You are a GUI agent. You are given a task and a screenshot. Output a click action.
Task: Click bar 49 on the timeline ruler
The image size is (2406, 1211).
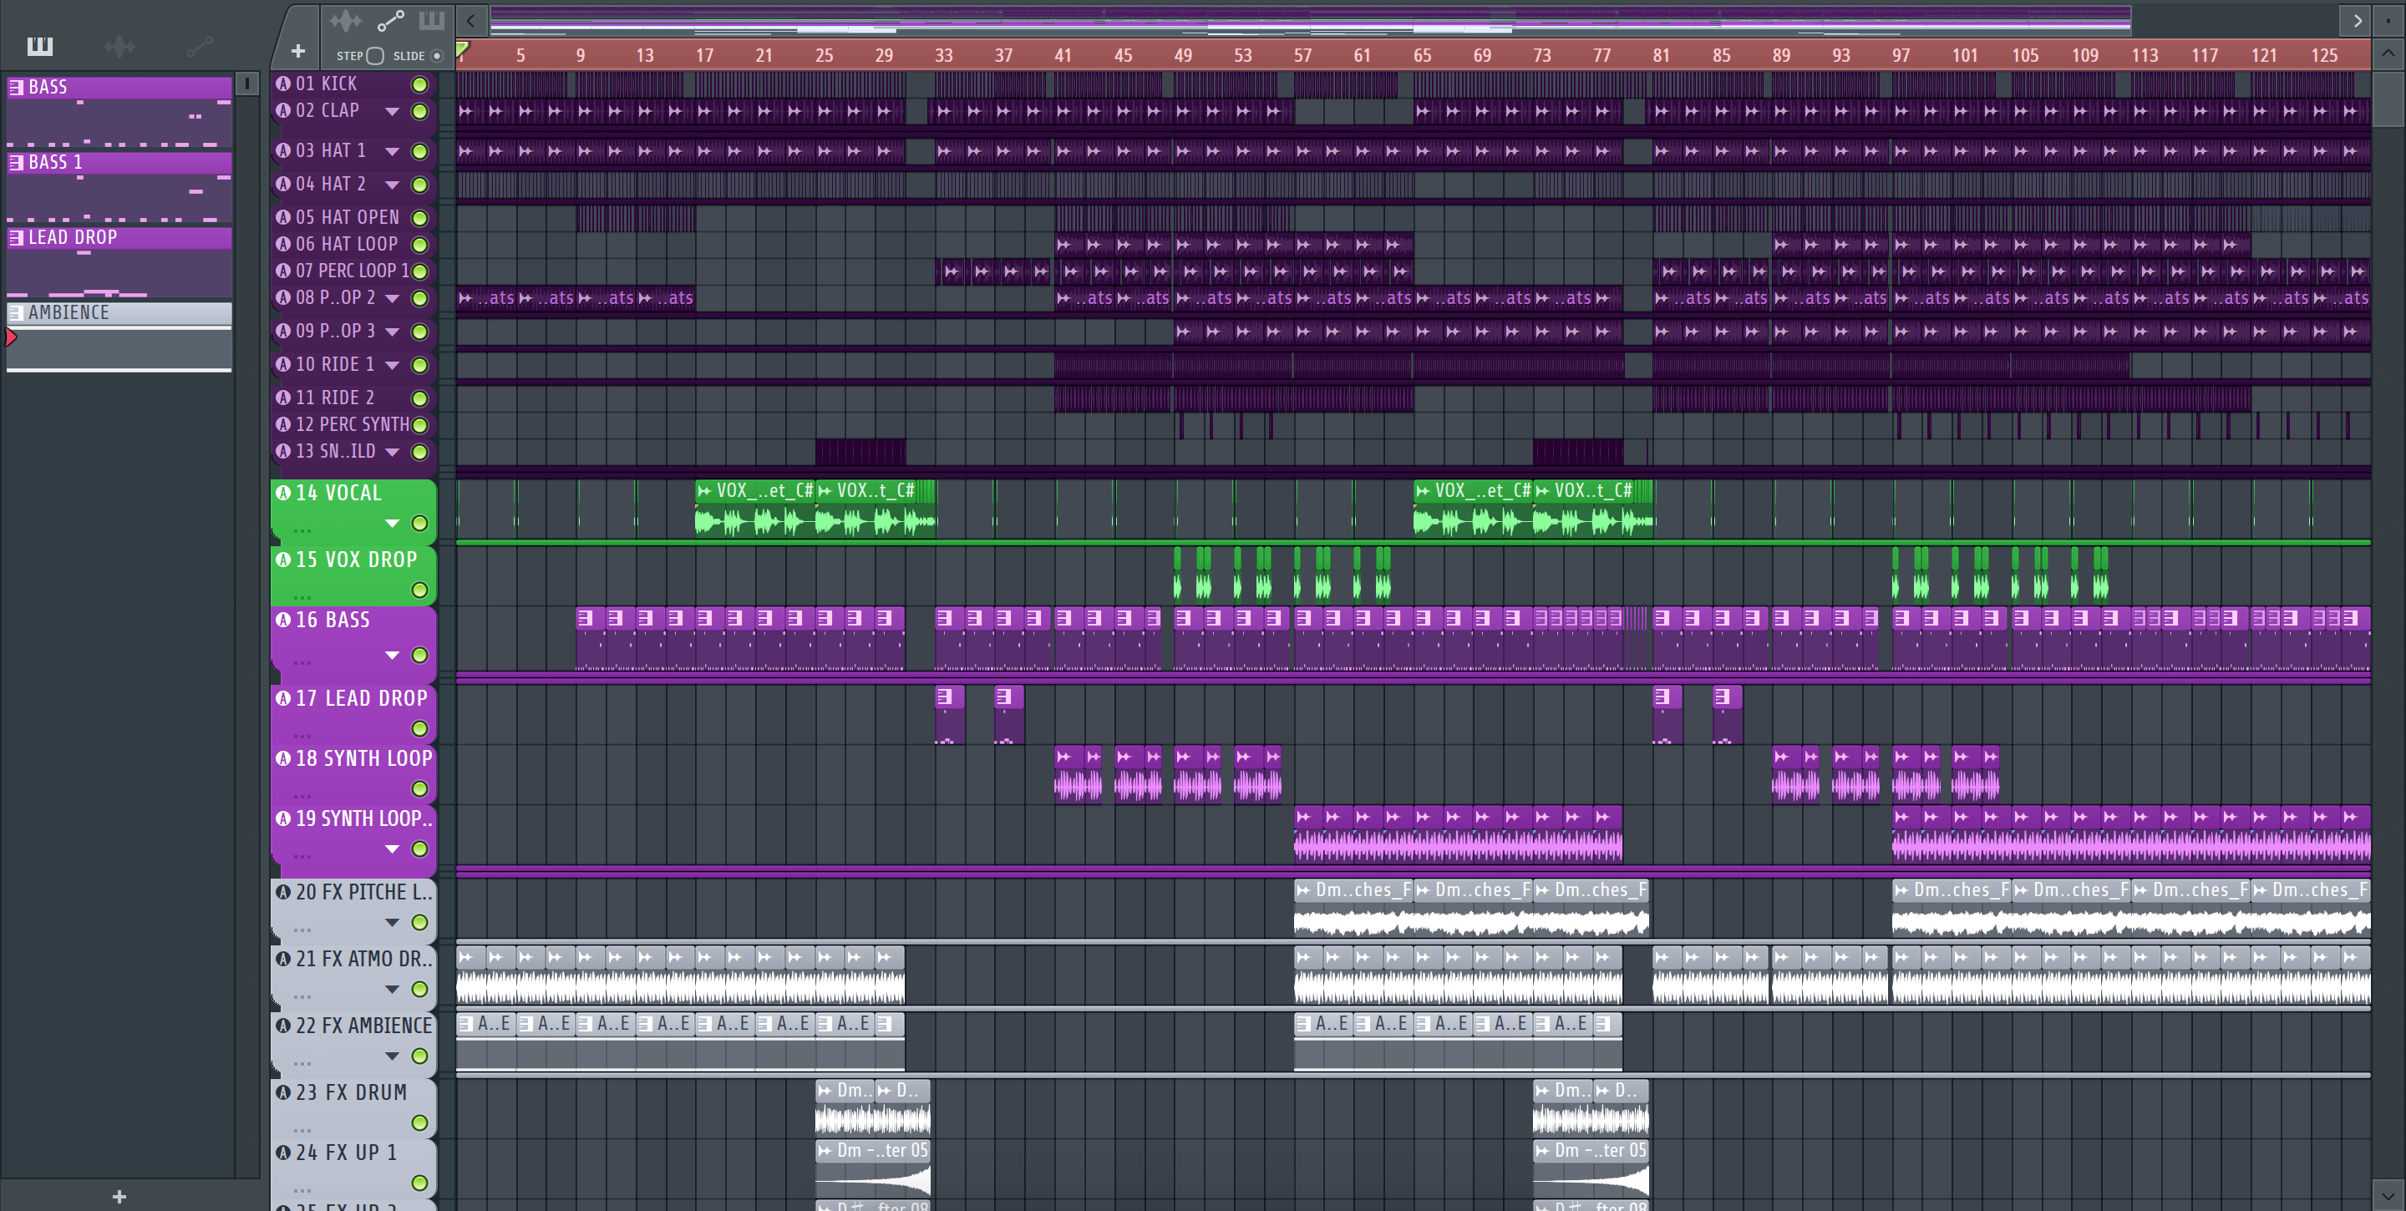click(1182, 55)
